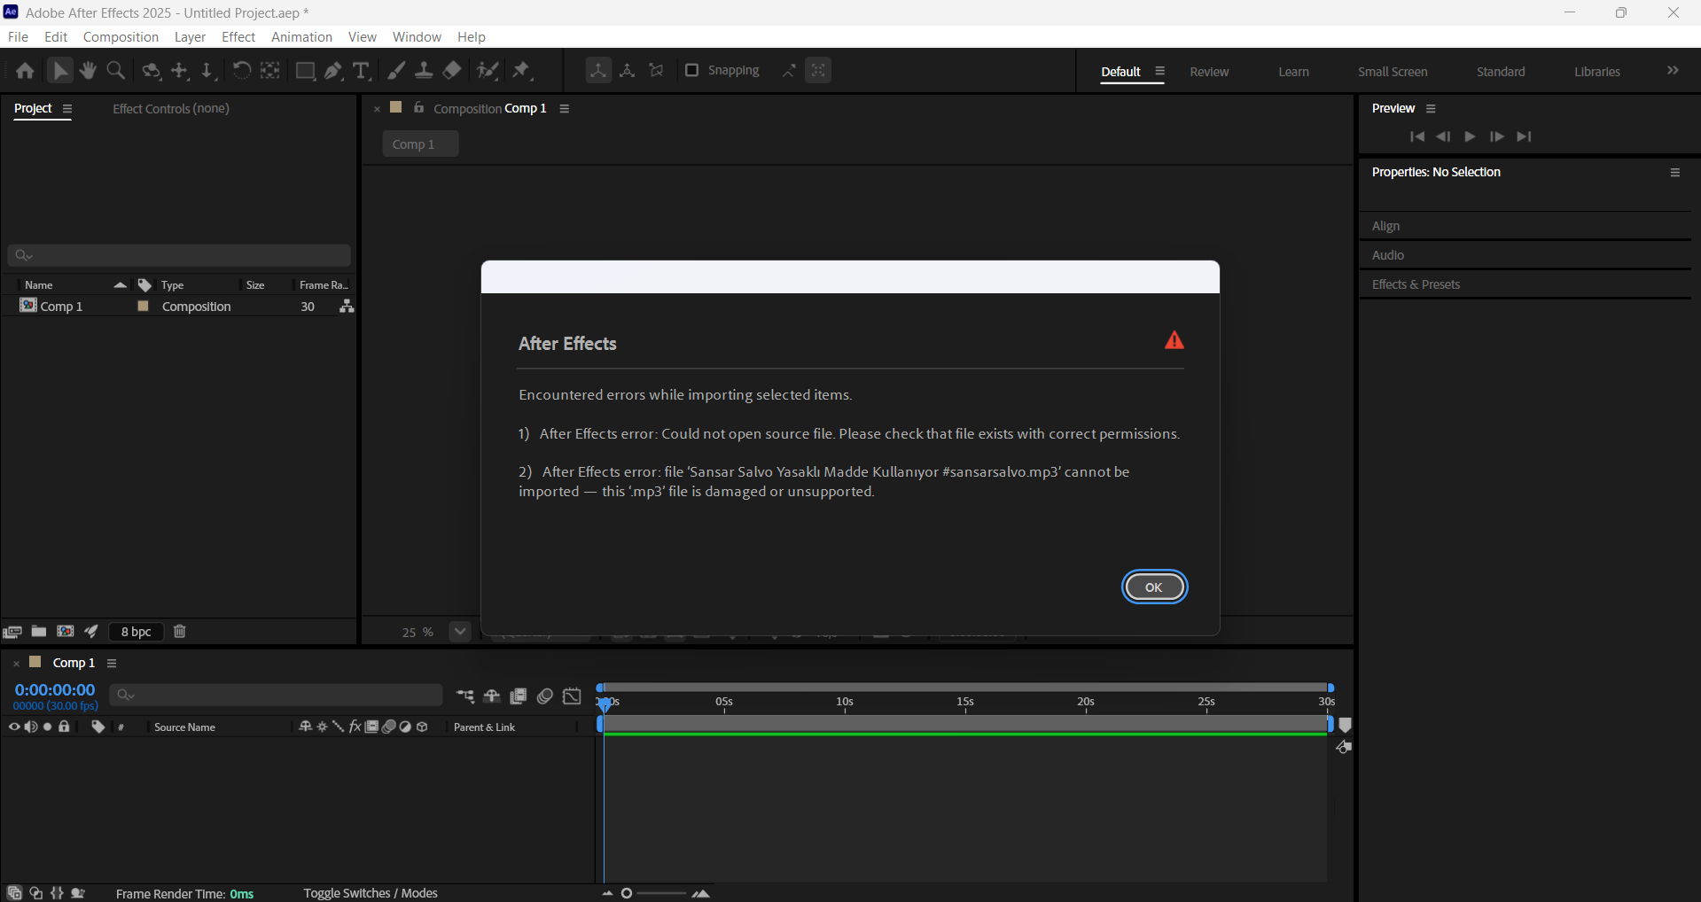Go to first frame in Preview
Viewport: 1701px width, 902px height.
(1417, 136)
